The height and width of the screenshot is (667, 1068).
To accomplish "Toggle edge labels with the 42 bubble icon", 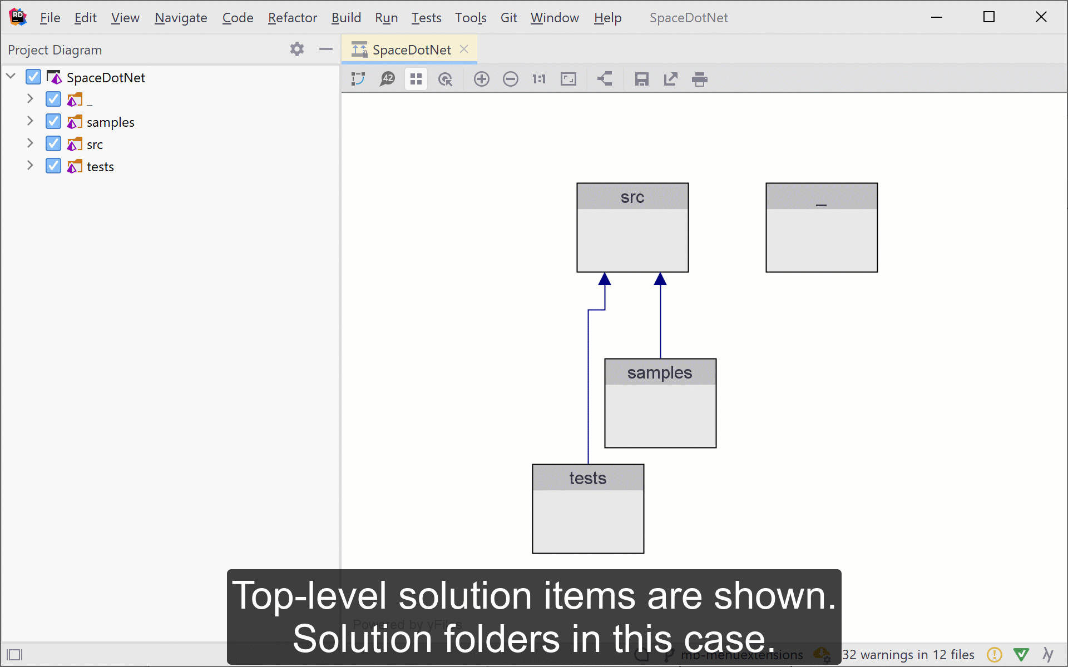I will click(x=387, y=79).
